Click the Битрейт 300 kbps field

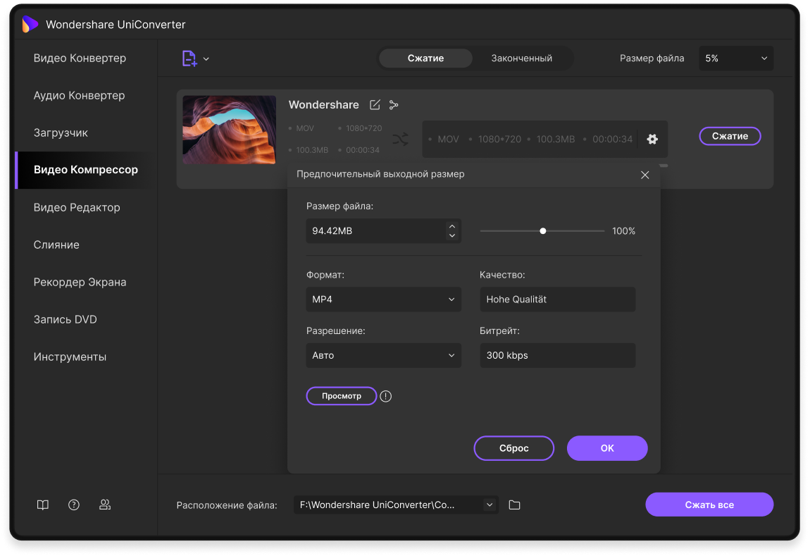557,355
